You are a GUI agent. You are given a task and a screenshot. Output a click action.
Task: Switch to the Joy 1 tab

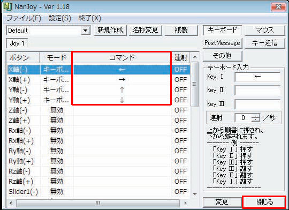pos(17,43)
